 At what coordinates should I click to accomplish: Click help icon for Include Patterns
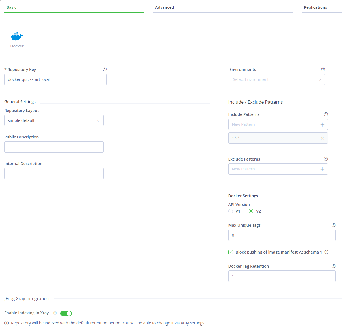point(326,114)
